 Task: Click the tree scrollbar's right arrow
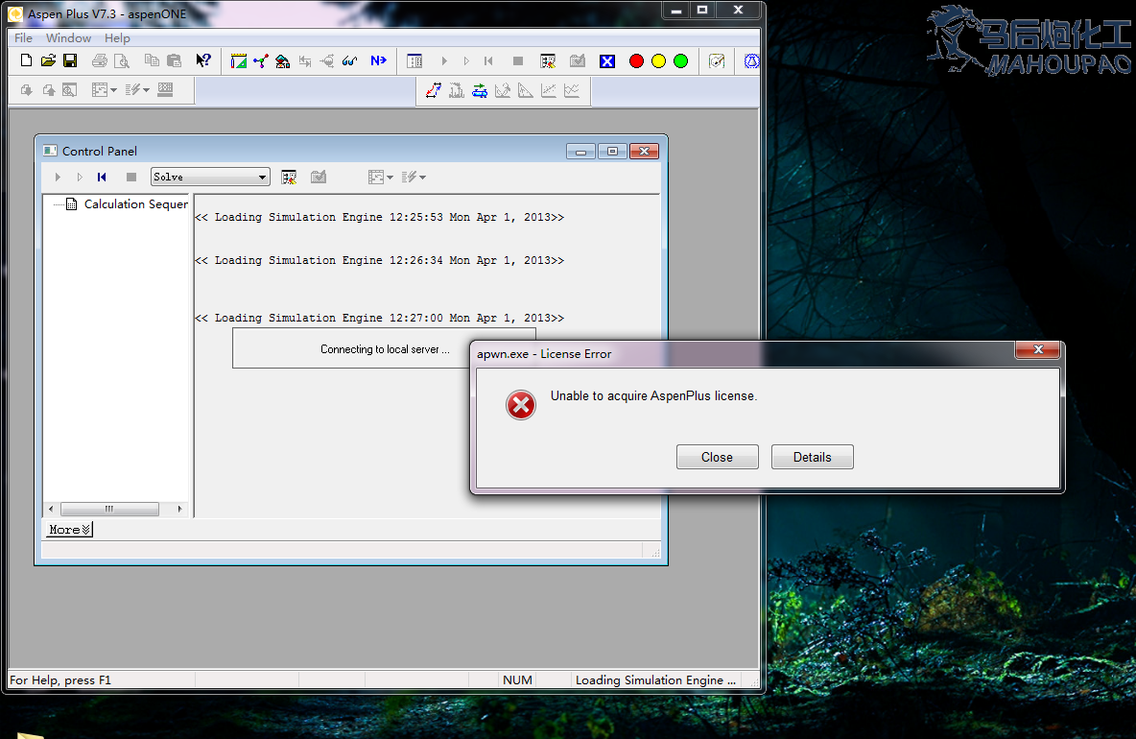coord(179,509)
